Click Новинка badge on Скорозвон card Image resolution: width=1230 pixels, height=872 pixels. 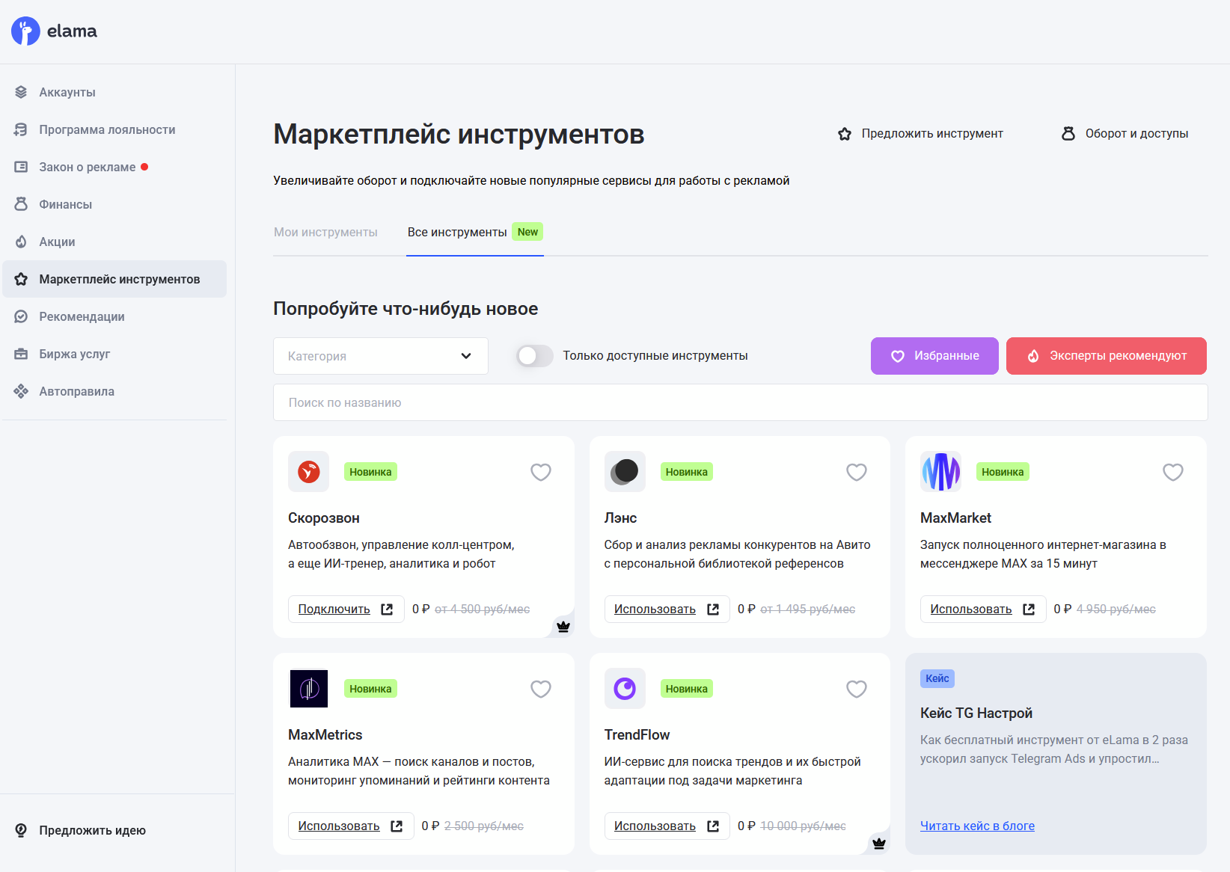click(370, 472)
